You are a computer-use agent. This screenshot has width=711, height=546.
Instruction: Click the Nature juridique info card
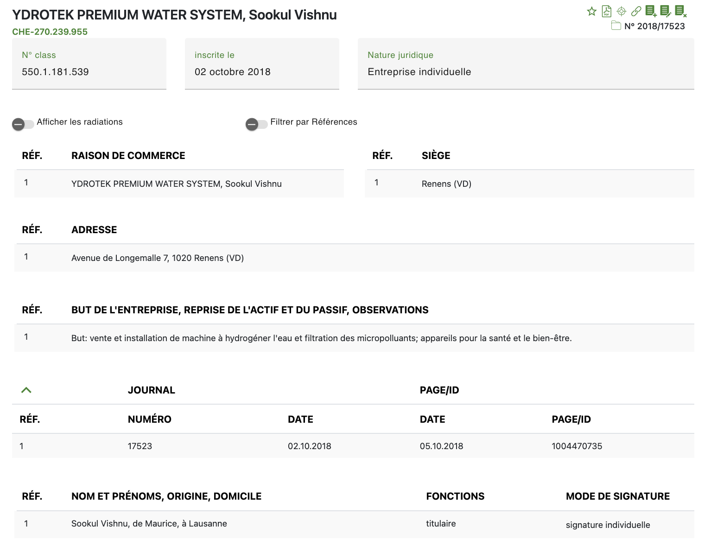pos(526,64)
